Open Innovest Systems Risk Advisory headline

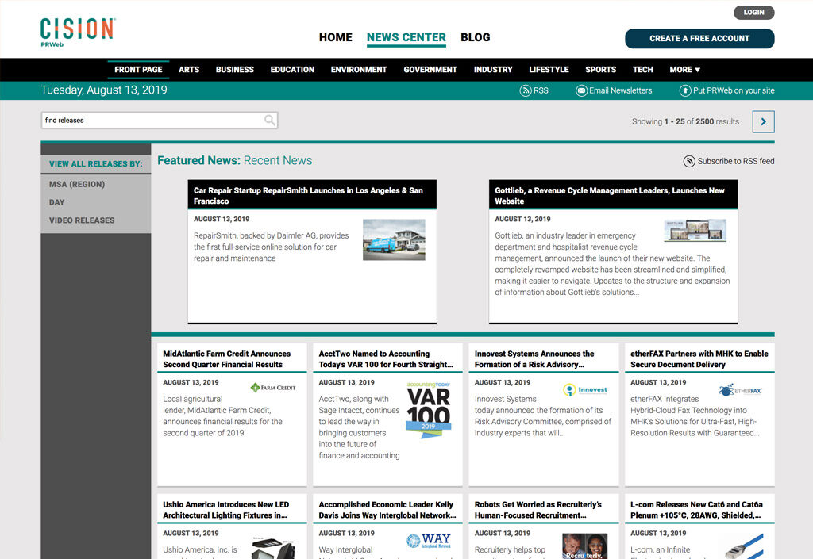pyautogui.click(x=534, y=359)
